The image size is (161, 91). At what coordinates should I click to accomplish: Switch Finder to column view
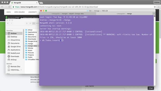point(34,23)
